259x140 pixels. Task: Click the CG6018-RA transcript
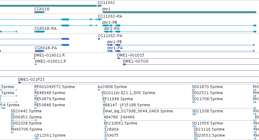[x=40, y=32]
